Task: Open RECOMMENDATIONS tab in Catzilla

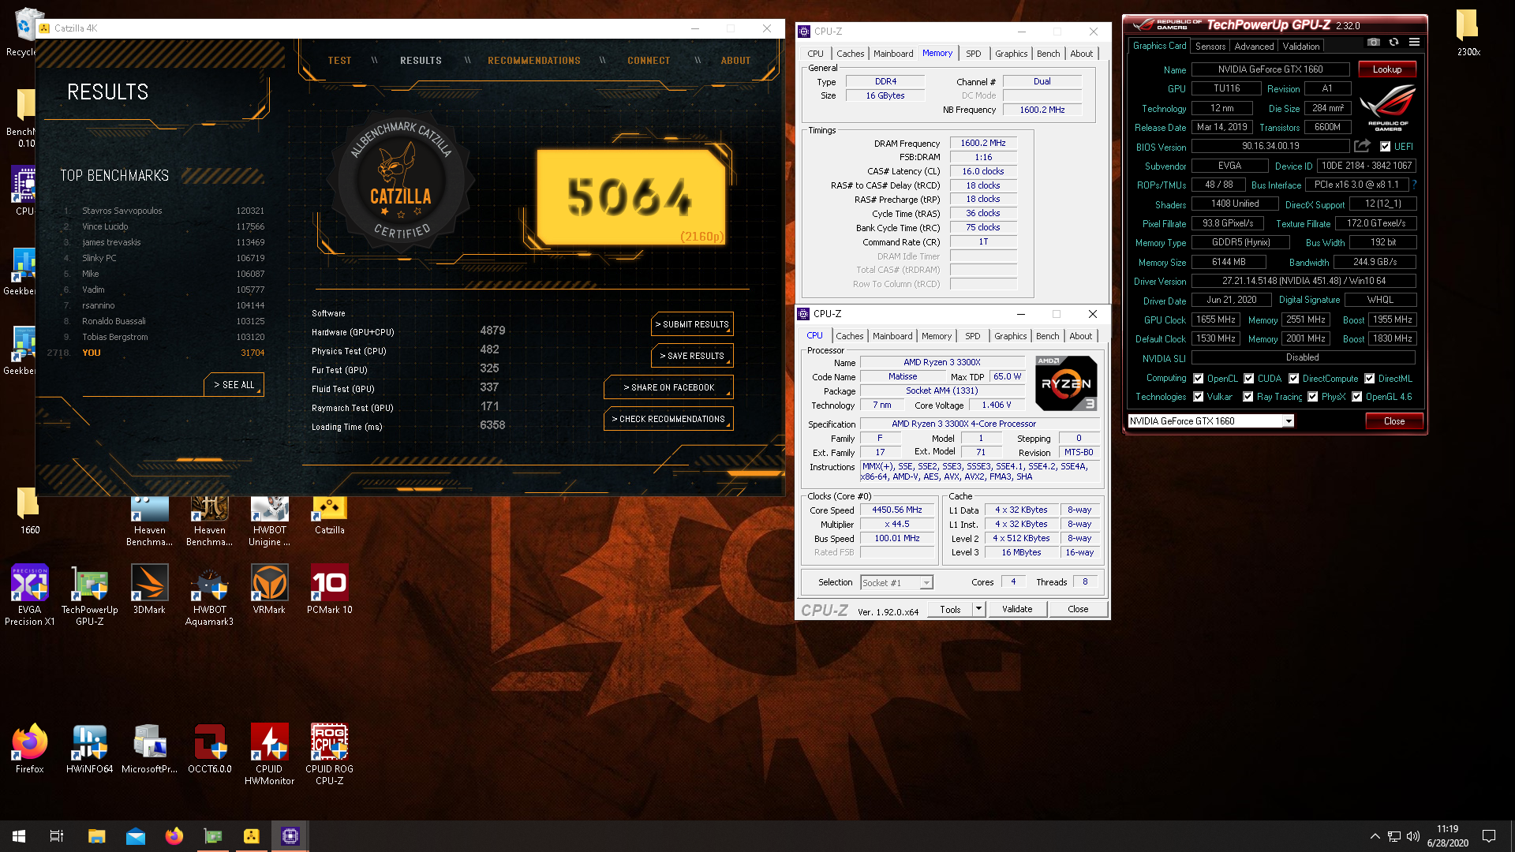Action: pos(534,61)
